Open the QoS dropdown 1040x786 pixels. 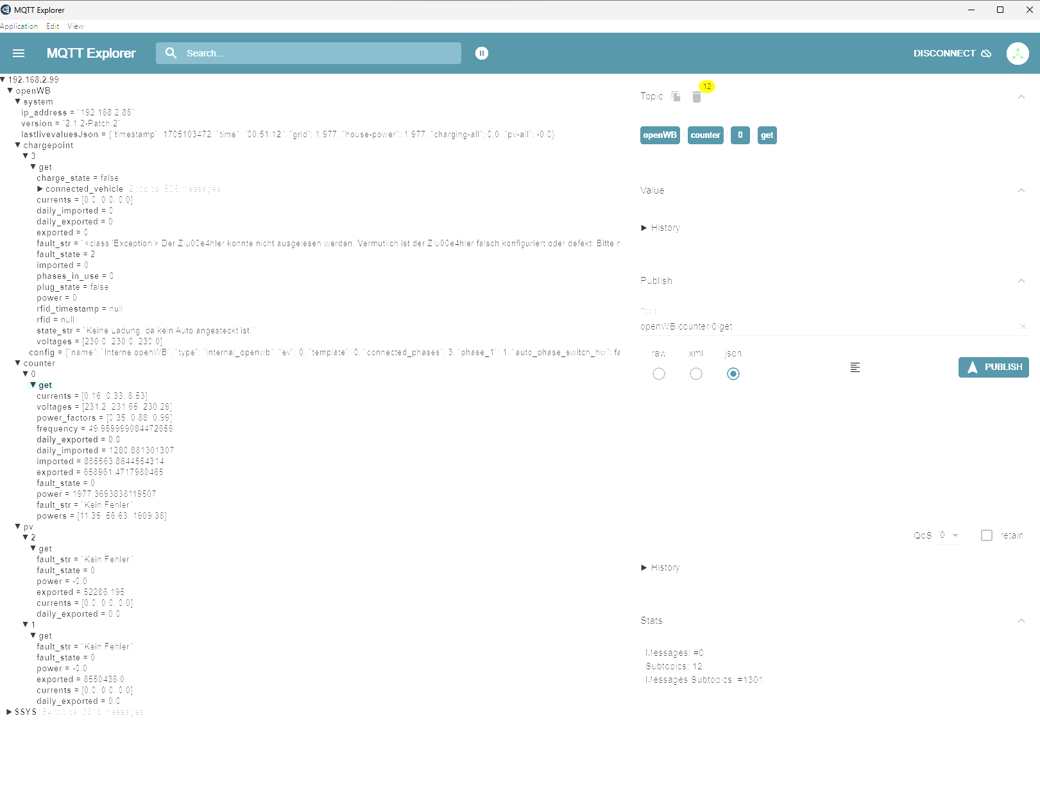[950, 535]
